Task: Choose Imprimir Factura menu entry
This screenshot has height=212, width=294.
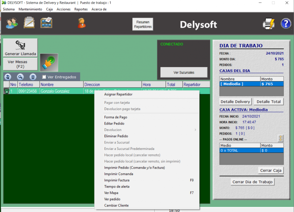Action: coord(147,180)
